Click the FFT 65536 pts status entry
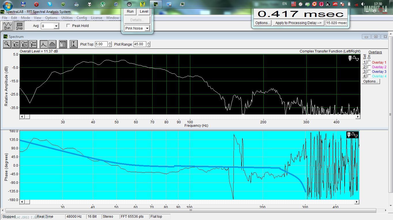Viewport: 393px width, 220px height. (x=134, y=217)
